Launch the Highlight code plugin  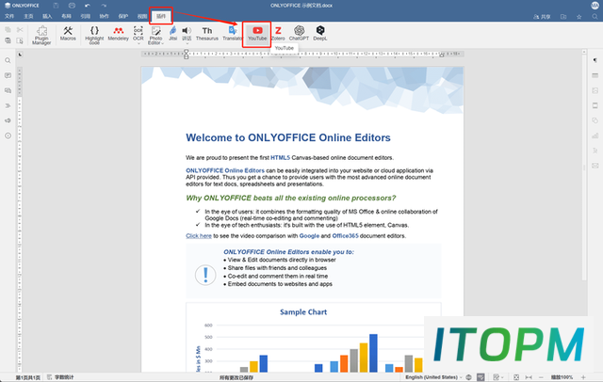coord(94,35)
